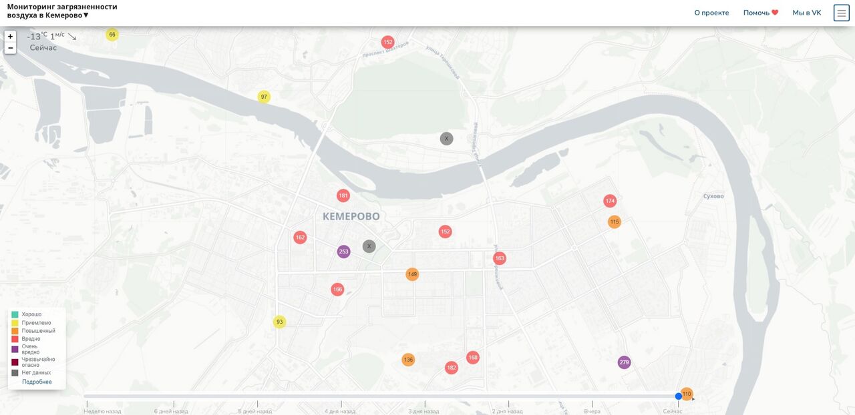Click the yellow sensor marker showing 66

point(112,35)
